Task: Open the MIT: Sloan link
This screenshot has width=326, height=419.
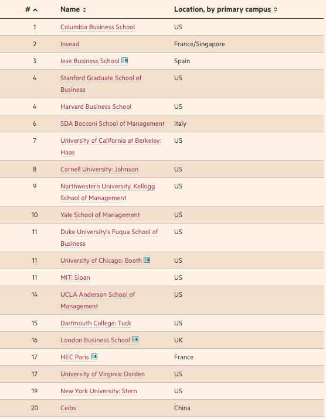Action: [x=75, y=277]
